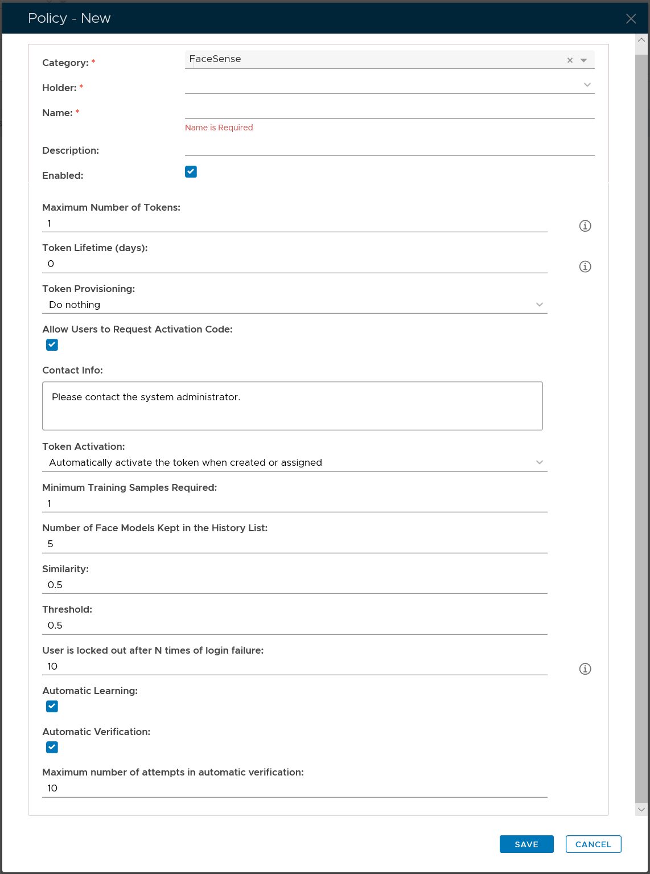Disable Automatic Learning checkbox

(52, 707)
